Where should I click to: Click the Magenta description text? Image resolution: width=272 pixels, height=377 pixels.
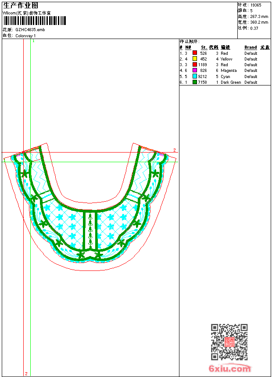pos(229,71)
